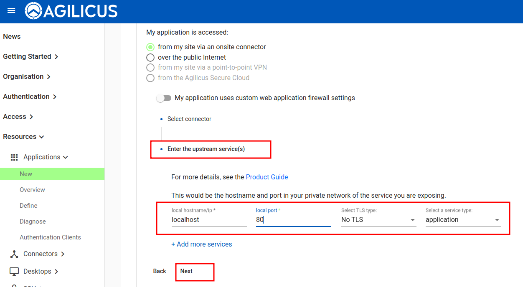Collapse the Resources section

tap(23, 137)
